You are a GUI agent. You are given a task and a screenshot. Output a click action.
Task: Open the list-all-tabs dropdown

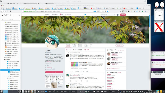pyautogui.click(x=149, y=8)
